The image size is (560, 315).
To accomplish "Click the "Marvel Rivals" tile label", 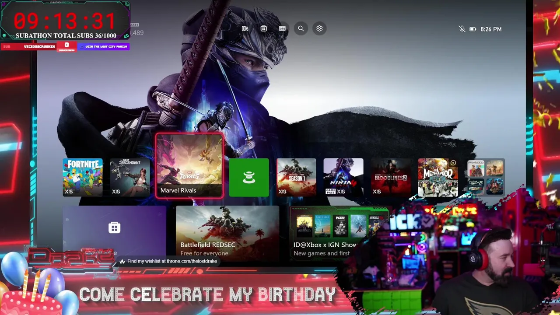I will pos(178,190).
